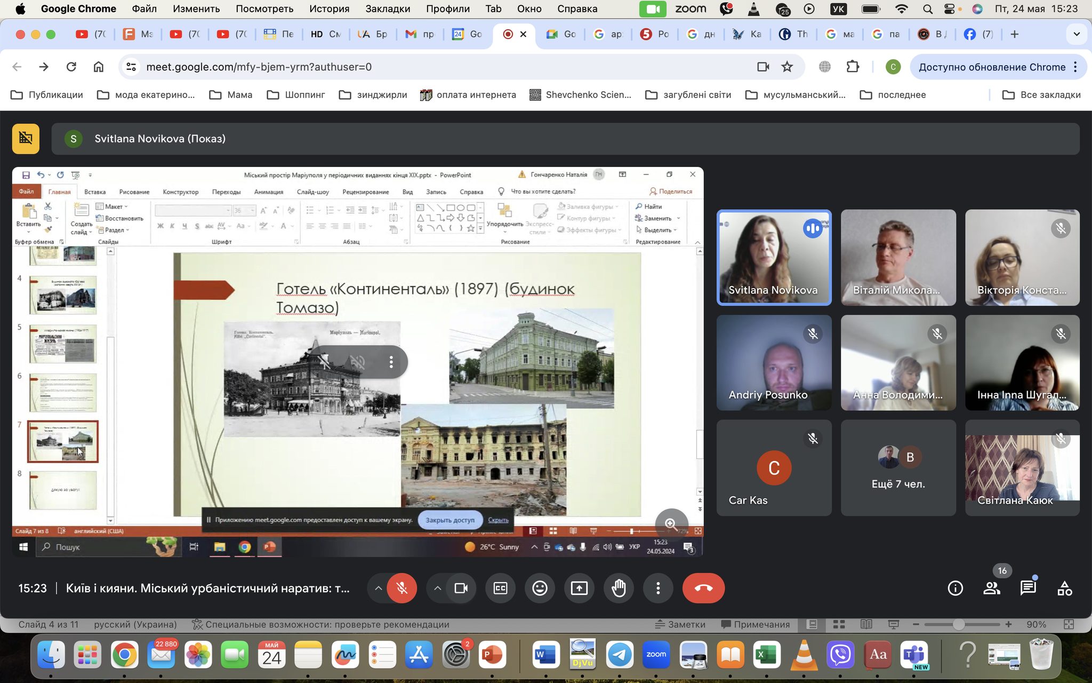Show the participants list
The width and height of the screenshot is (1092, 683).
[x=991, y=588]
